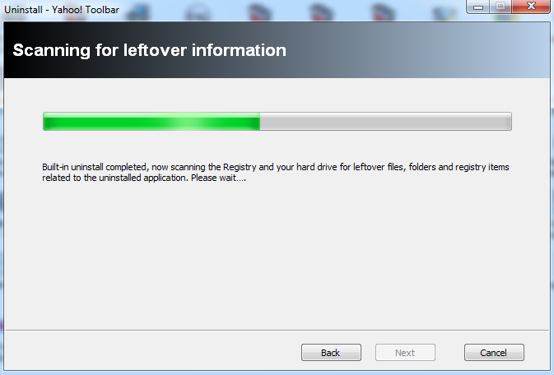The height and width of the screenshot is (375, 554).
Task: Click the grayed-out Next button
Action: click(x=405, y=353)
